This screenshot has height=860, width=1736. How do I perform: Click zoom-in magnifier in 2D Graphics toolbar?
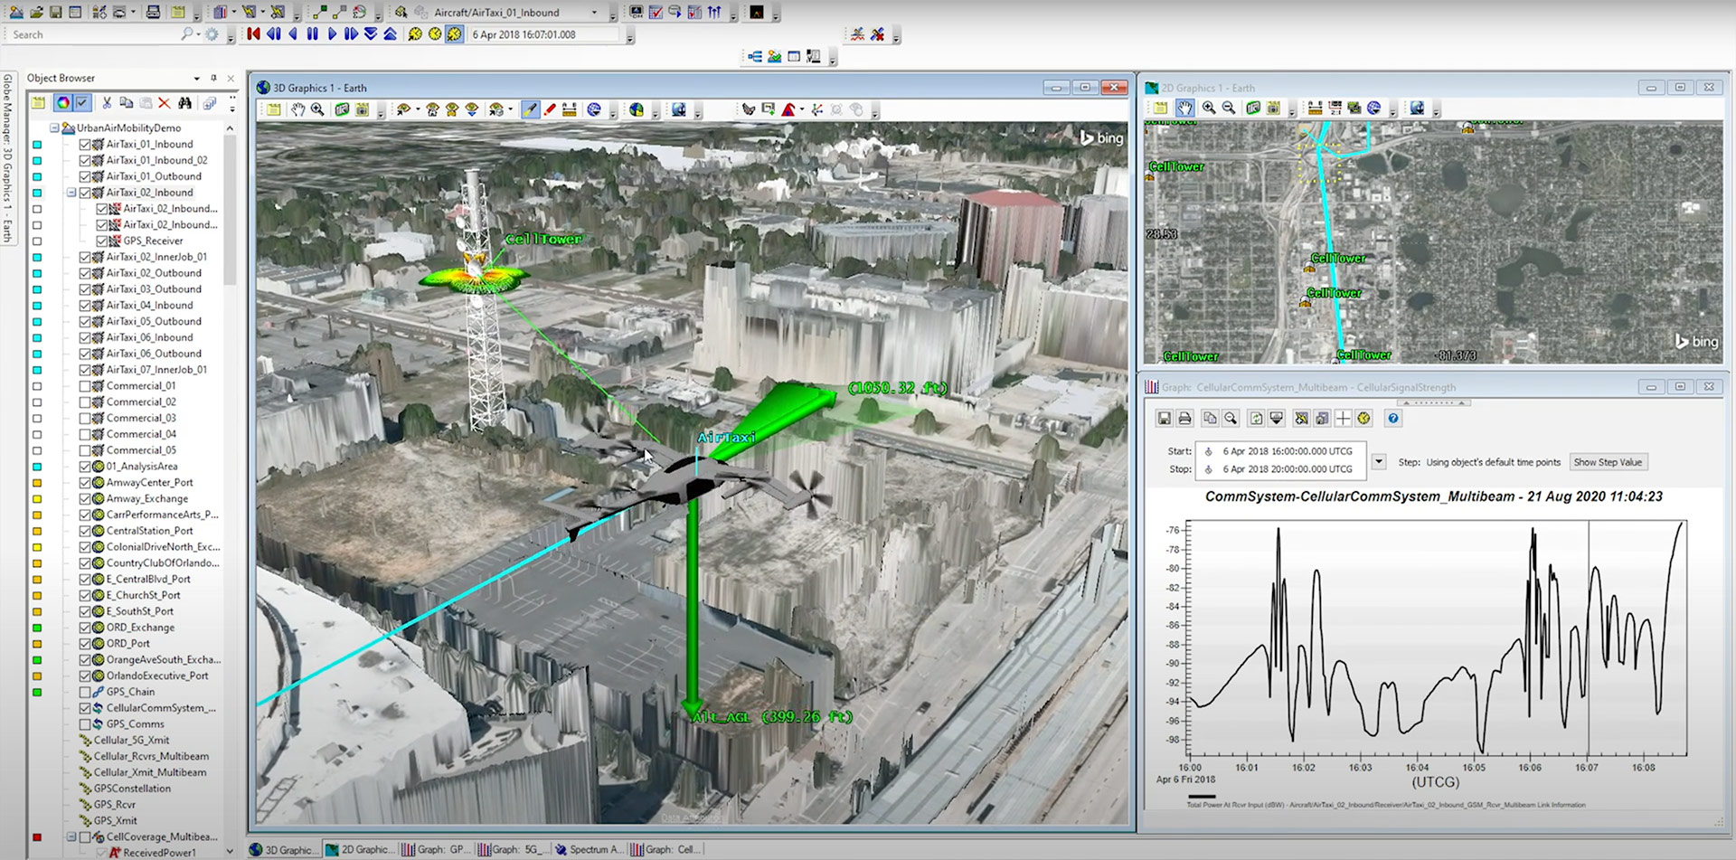point(1209,109)
